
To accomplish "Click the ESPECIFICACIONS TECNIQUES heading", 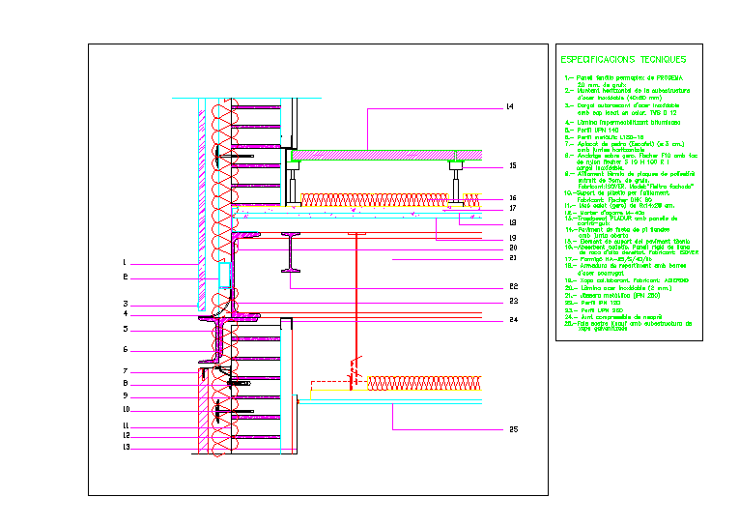I will click(x=623, y=59).
